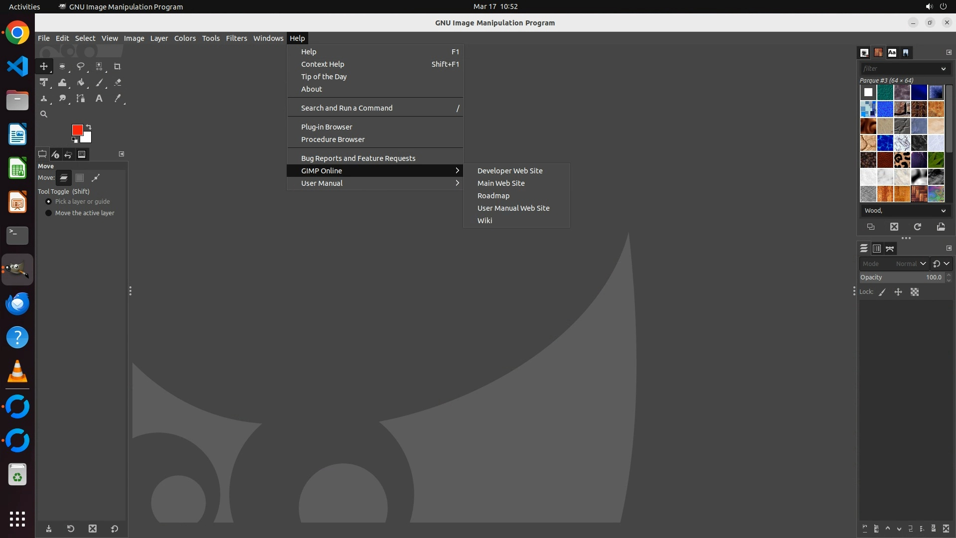956x538 pixels.
Task: Swap foreground and background colors
Action: tap(89, 127)
